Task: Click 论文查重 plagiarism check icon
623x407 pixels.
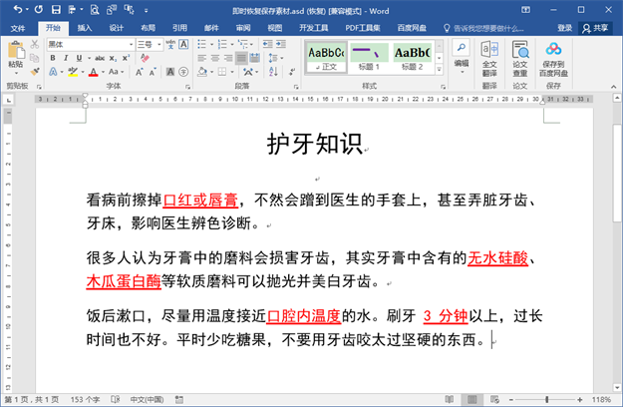Action: tap(520, 58)
